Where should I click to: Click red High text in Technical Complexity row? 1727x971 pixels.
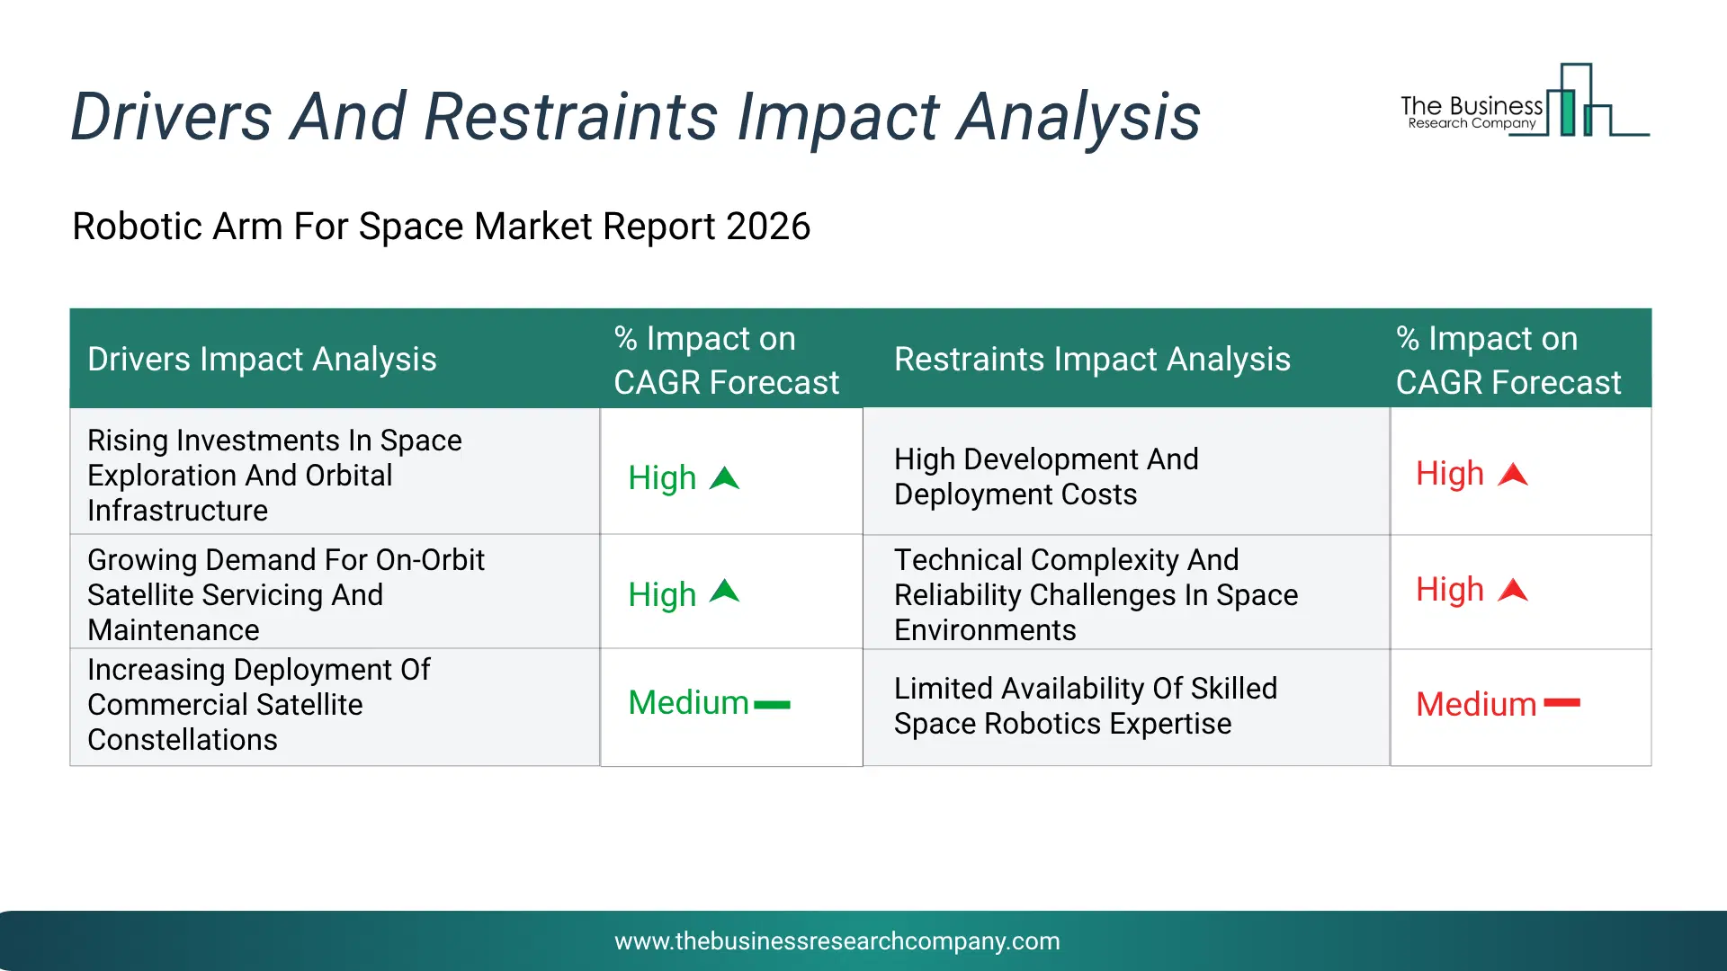point(1450,590)
